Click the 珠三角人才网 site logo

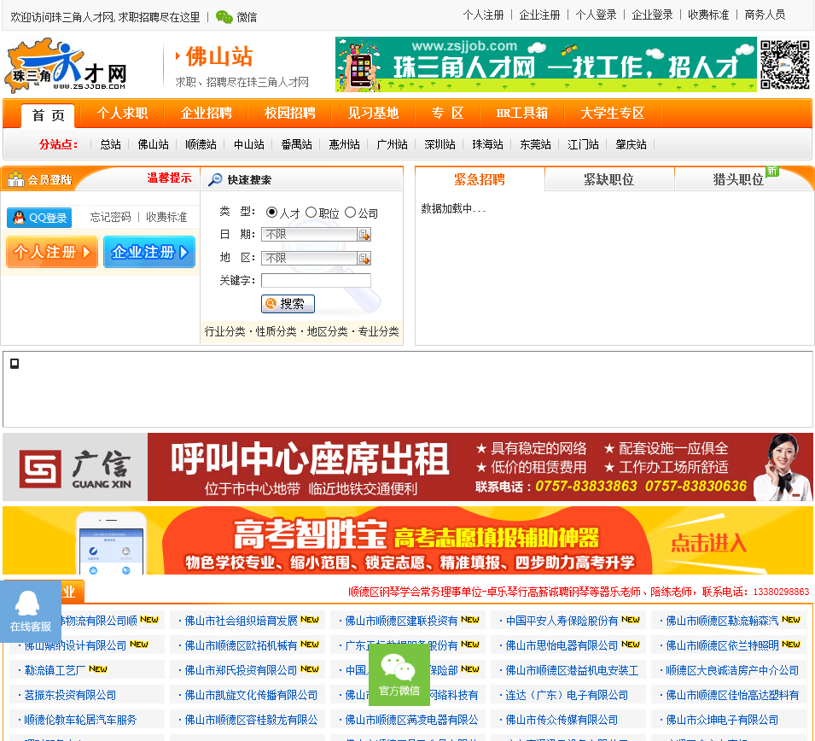(x=66, y=65)
